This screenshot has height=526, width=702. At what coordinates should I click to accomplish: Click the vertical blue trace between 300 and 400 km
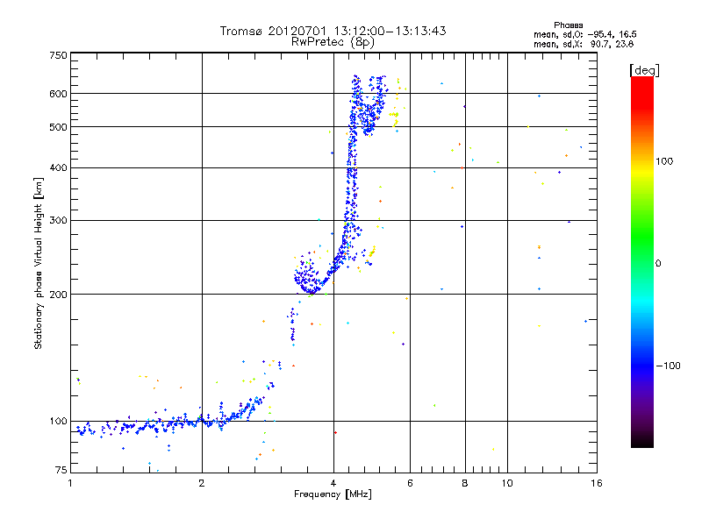click(353, 192)
